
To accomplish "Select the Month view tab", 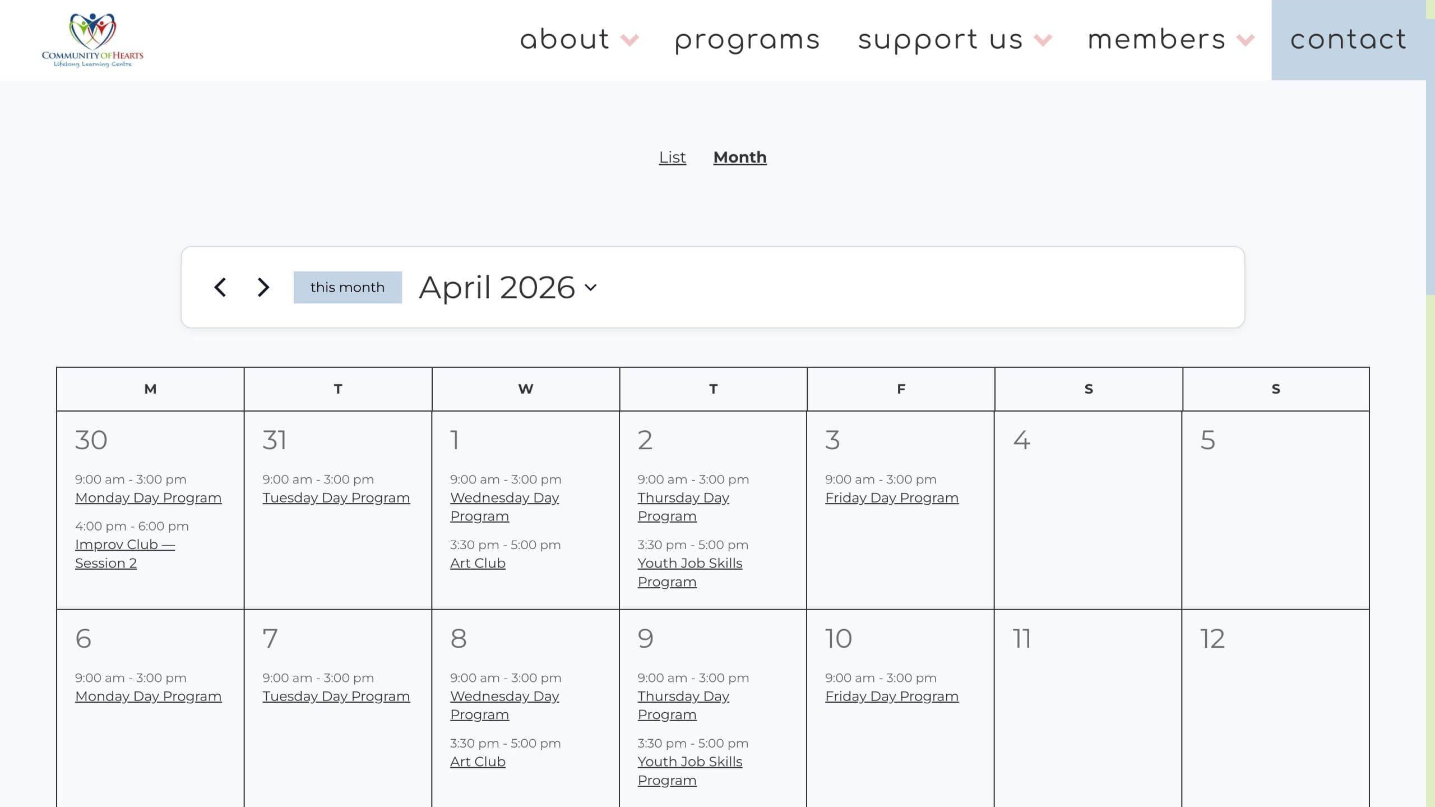I will point(740,158).
